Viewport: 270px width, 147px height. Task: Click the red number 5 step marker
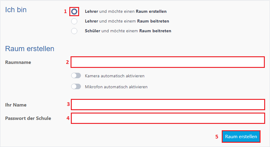click(x=217, y=137)
